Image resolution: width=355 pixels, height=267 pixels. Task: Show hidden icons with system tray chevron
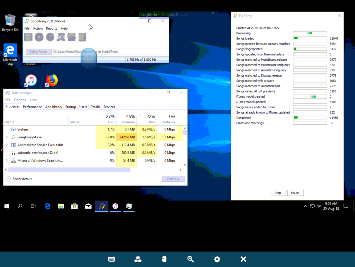[305, 206]
